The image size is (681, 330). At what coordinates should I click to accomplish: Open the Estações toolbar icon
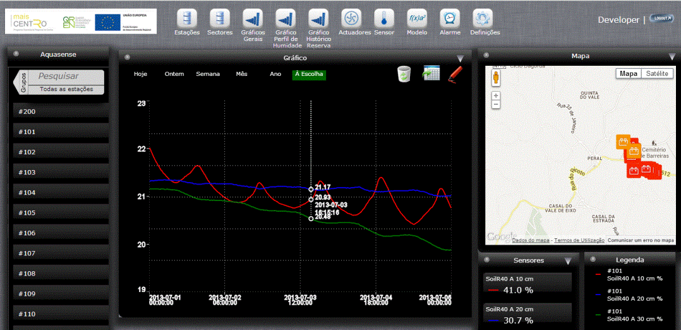coord(187,19)
